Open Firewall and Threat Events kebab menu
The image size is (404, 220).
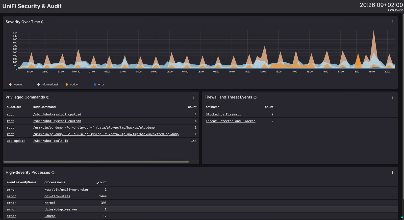393,97
